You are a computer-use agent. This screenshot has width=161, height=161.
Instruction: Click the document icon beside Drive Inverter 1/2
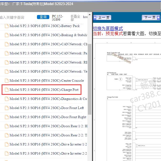7,144
